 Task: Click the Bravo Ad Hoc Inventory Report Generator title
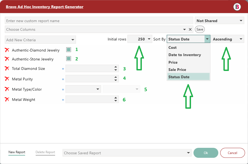(x=45, y=7)
